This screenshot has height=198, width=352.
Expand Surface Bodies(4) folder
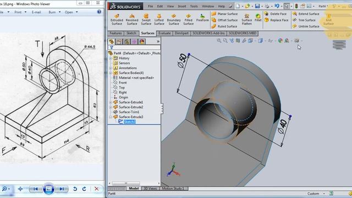pyautogui.click(x=111, y=73)
